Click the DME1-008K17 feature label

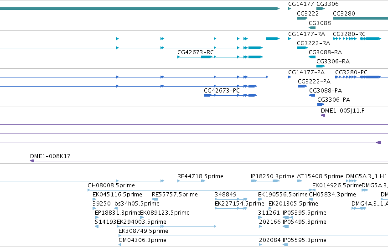click(x=50, y=156)
